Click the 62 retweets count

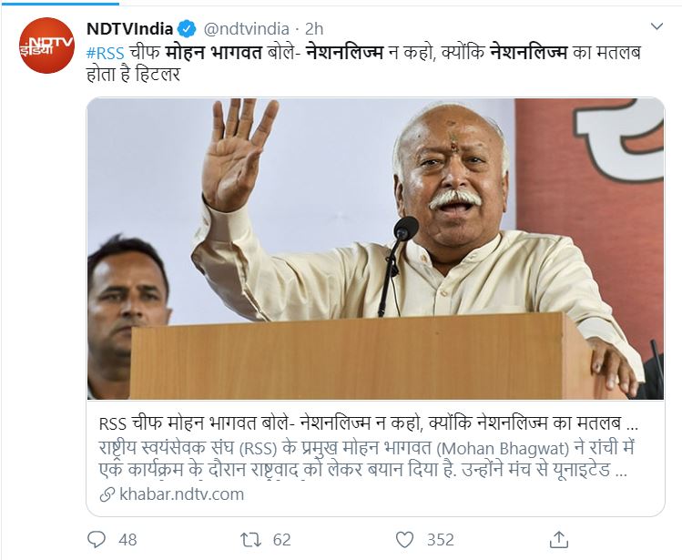tap(282, 540)
